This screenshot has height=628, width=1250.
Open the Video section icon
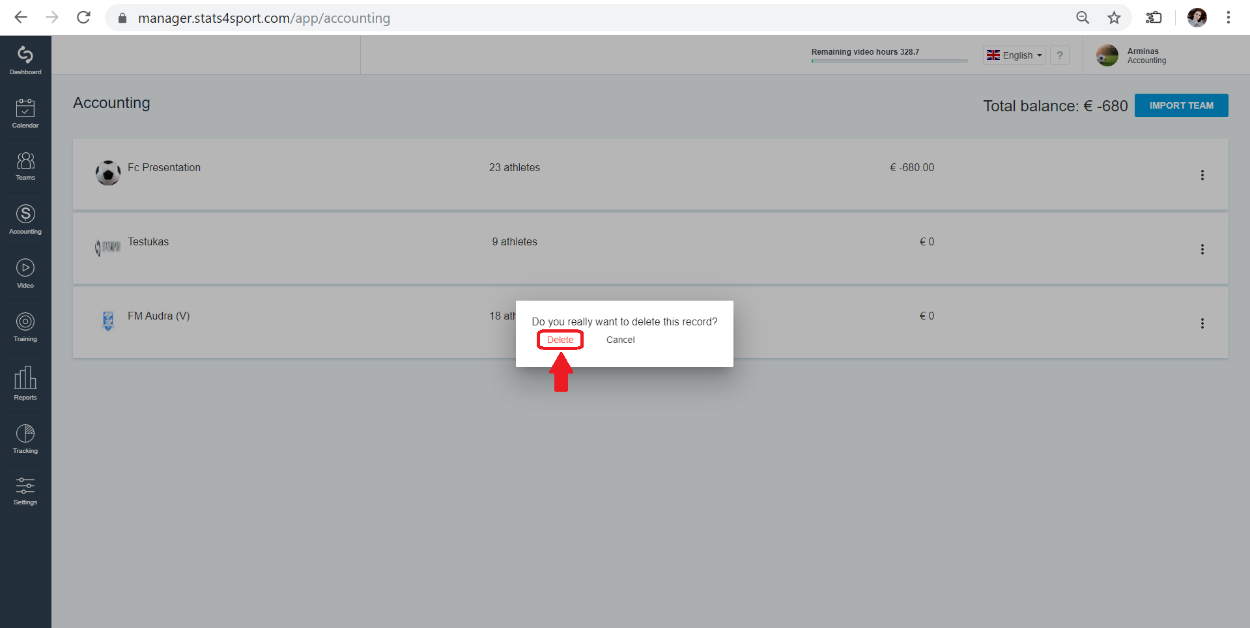coord(25,273)
